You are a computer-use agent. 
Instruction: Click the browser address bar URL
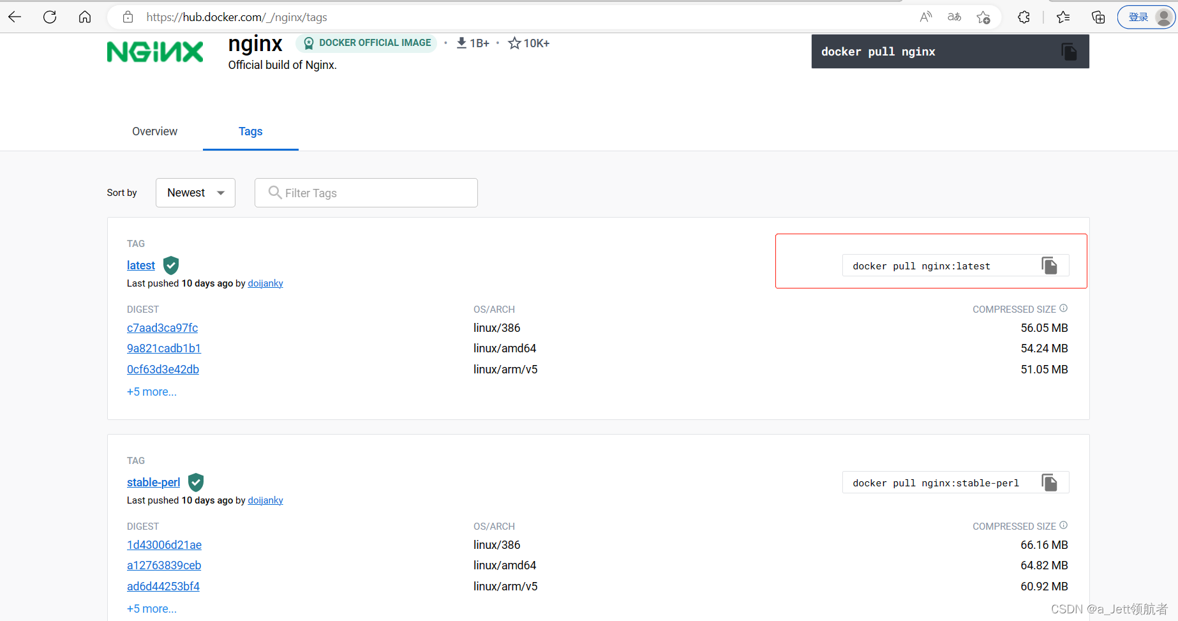tap(237, 17)
